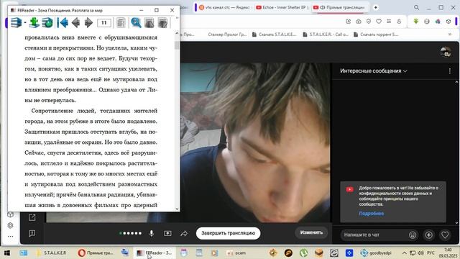This screenshot has width=460, height=259.
Task: Open the FBReader network library icon
Action: (47, 22)
